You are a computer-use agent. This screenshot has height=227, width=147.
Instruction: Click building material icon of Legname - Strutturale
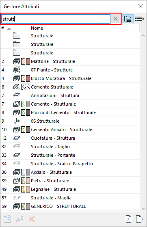click(x=17, y=189)
